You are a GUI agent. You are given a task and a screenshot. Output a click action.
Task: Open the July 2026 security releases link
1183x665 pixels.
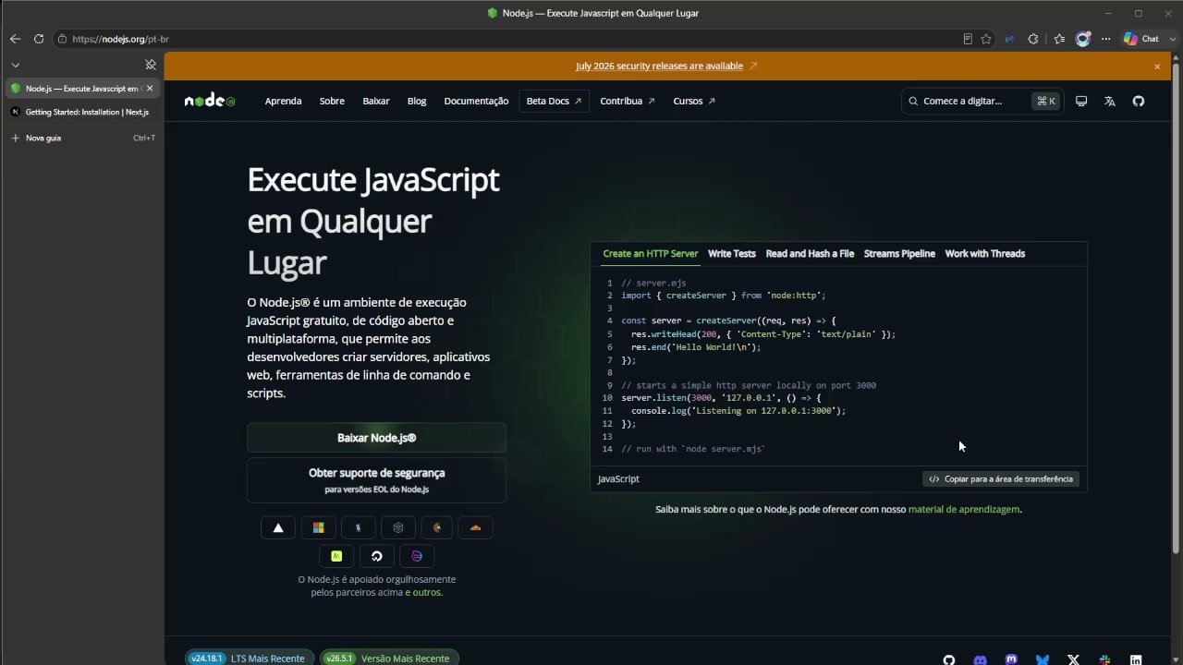coord(666,66)
